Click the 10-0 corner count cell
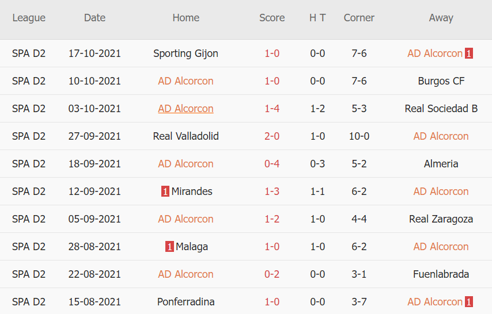The height and width of the screenshot is (314, 492). (359, 136)
